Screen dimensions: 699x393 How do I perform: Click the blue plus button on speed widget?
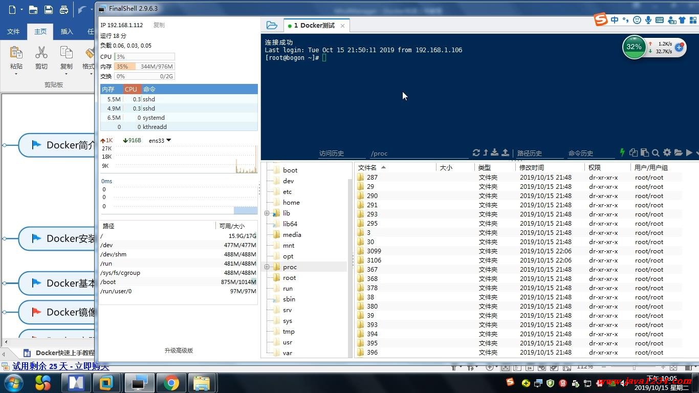(679, 47)
